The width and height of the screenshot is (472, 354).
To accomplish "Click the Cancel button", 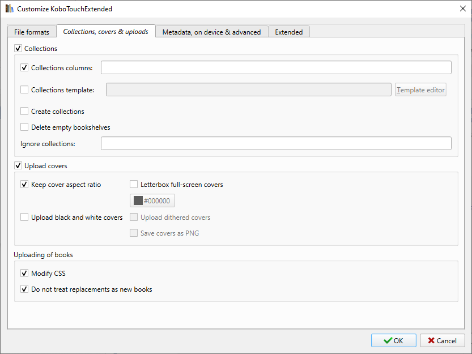I will (442, 340).
